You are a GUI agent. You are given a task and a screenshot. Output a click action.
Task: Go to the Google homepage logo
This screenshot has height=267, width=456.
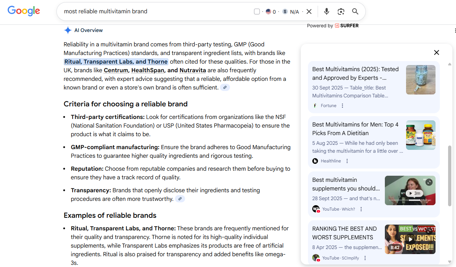(24, 11)
